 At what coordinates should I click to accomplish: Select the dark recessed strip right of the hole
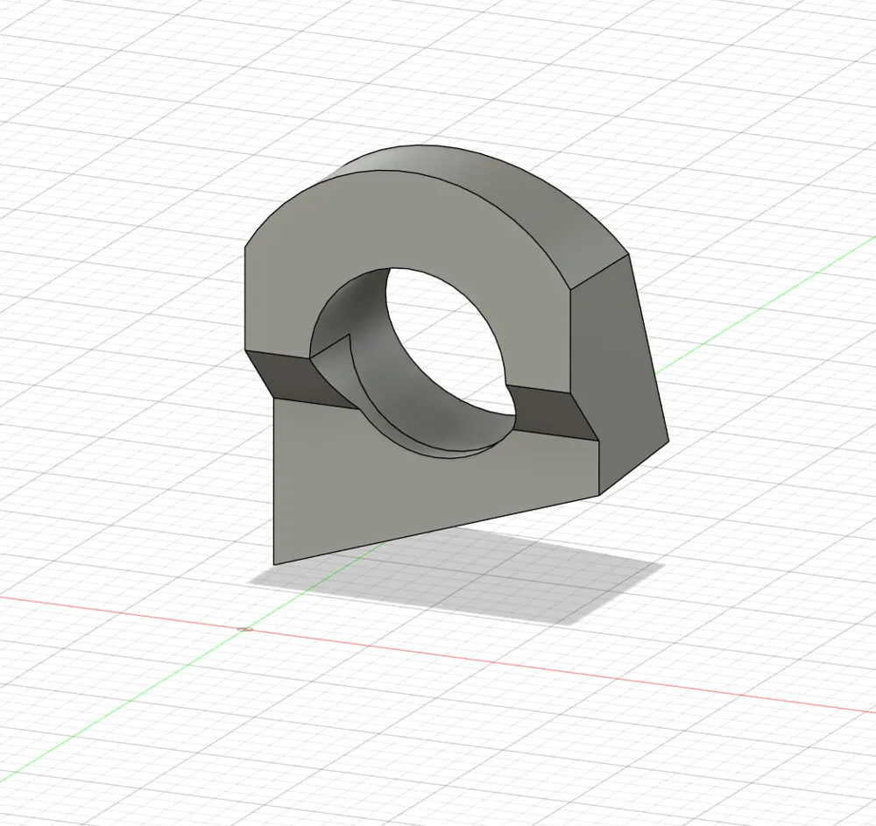tap(553, 413)
